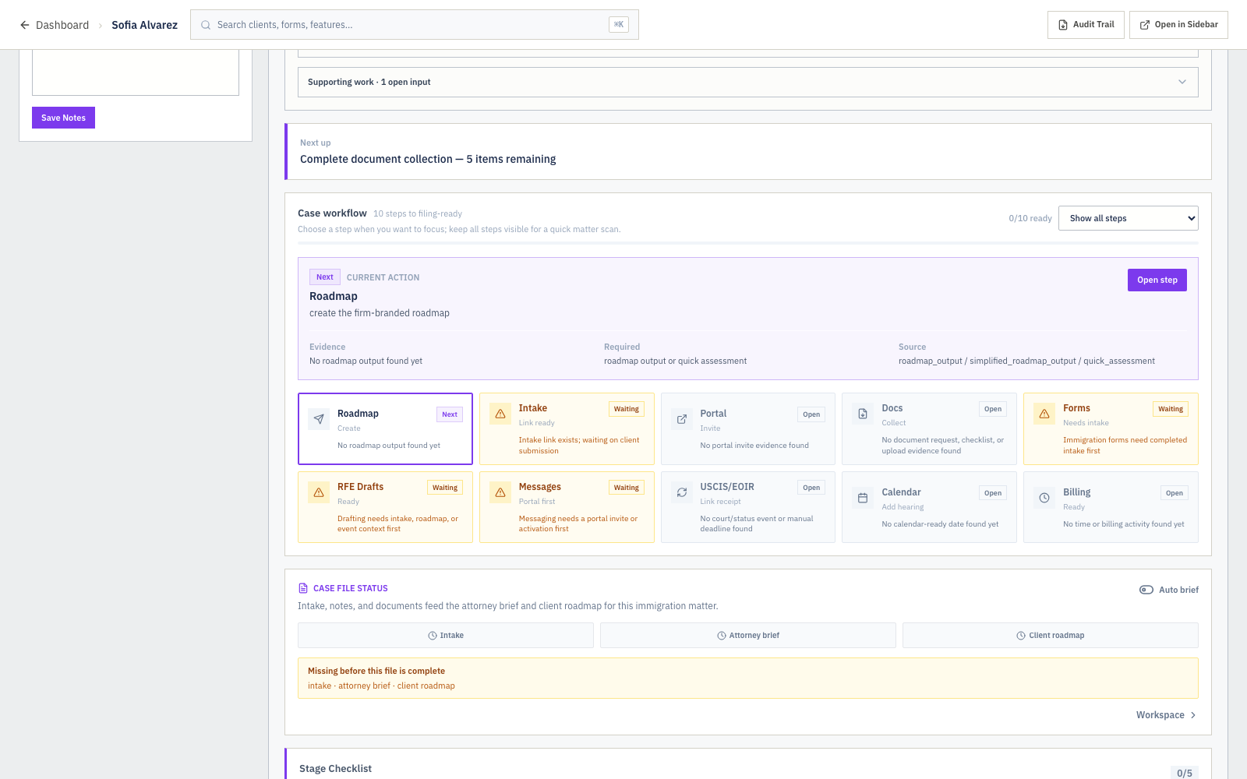Image resolution: width=1247 pixels, height=779 pixels.
Task: Click the Complete document collection next-up text
Action: (x=428, y=159)
